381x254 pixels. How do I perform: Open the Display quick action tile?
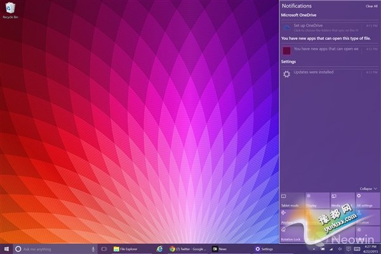click(317, 201)
